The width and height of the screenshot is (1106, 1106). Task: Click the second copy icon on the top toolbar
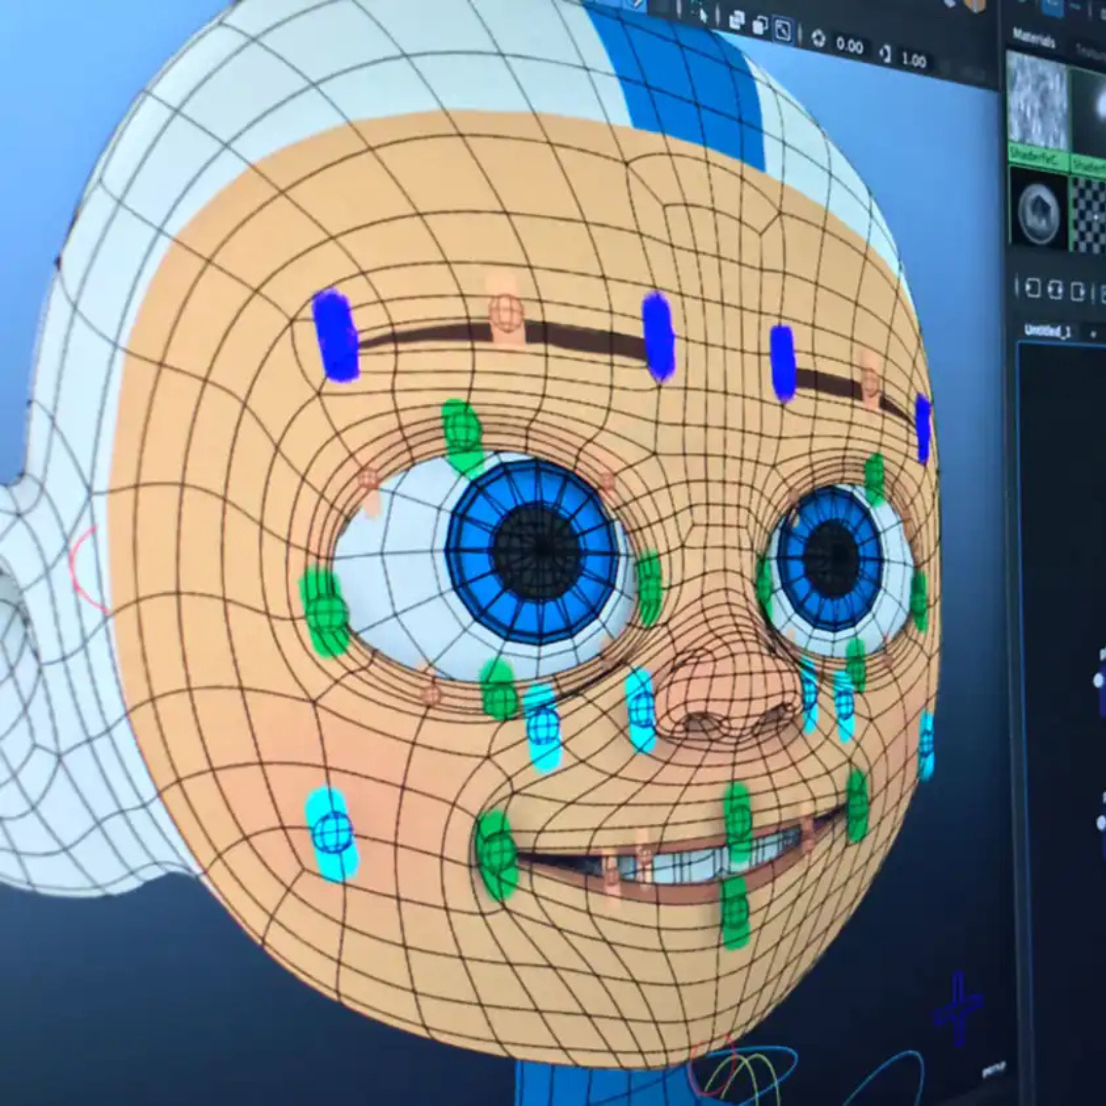click(760, 24)
